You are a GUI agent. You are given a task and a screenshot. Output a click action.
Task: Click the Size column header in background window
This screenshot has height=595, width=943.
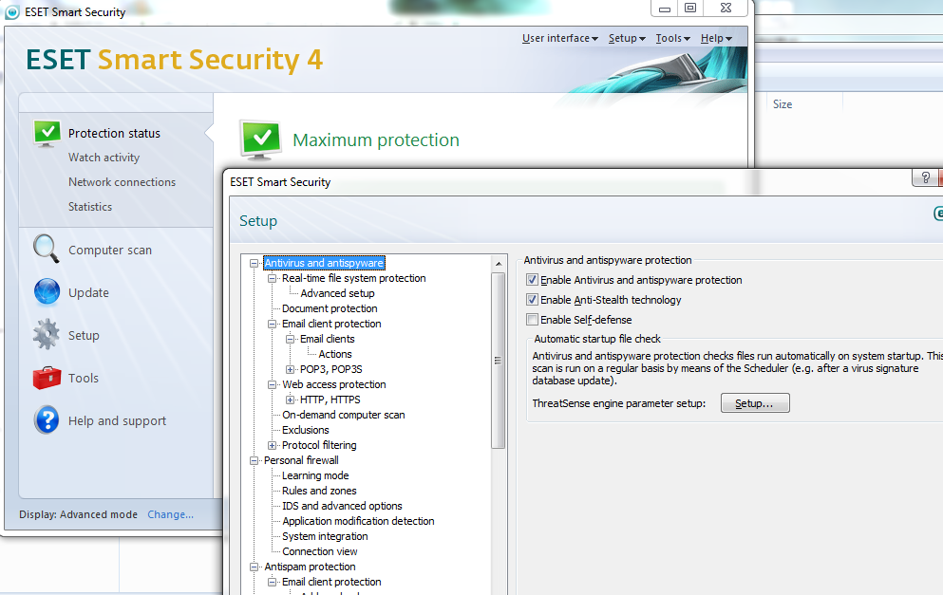click(783, 104)
